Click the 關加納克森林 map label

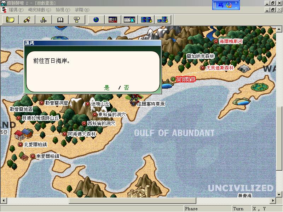(200, 56)
